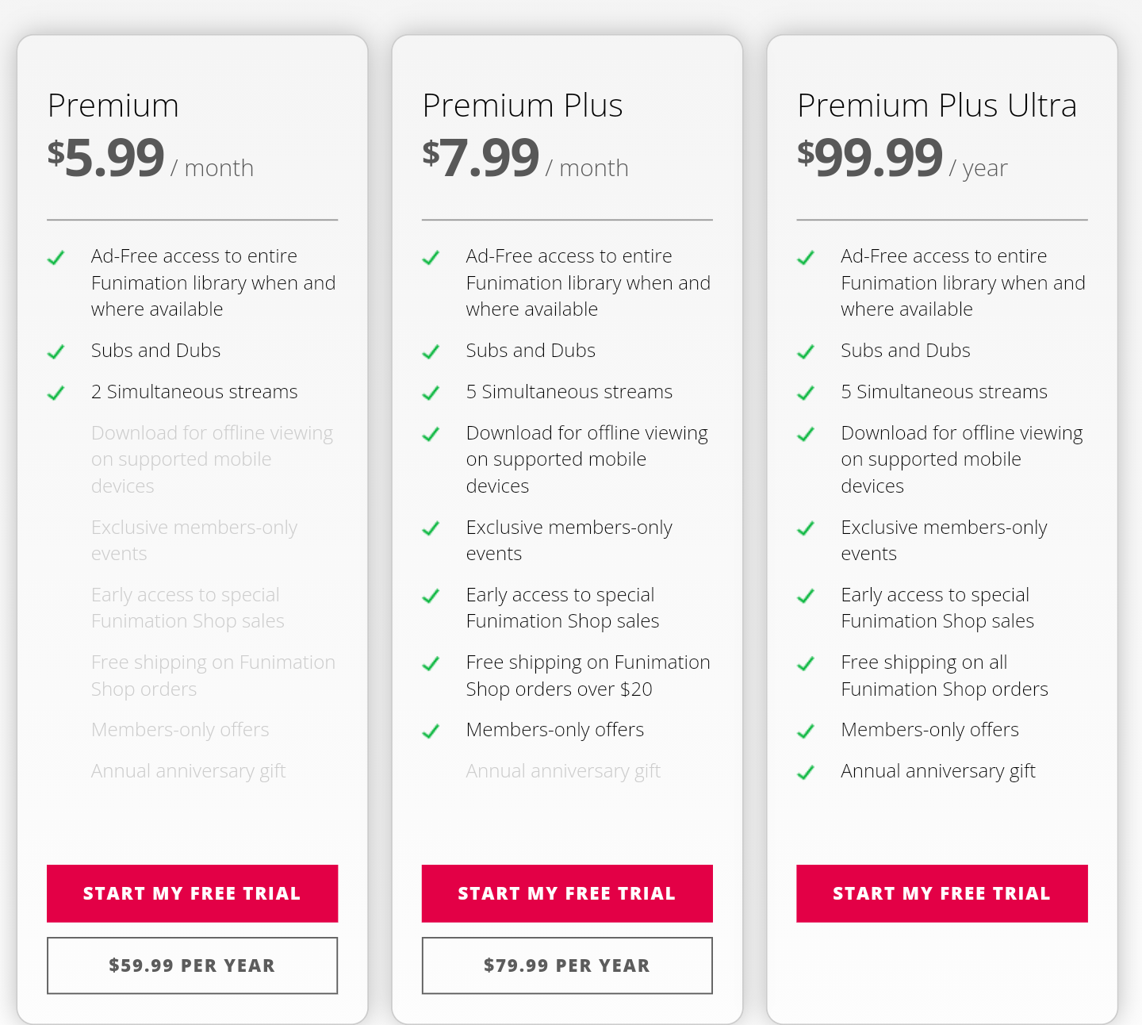Click checkmark next to Premium's Subs and Dubs
Screen dimensions: 1142x1025
(56, 351)
